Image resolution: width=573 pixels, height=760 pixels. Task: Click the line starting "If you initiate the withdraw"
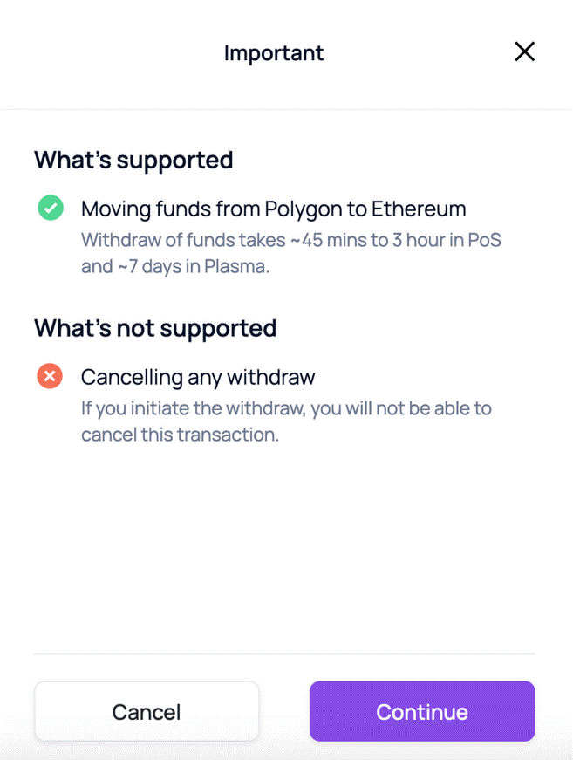[x=286, y=407]
